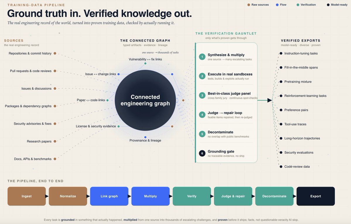Click 'Grounding gate' step title
The height and width of the screenshot is (224, 351).
coord(221,151)
